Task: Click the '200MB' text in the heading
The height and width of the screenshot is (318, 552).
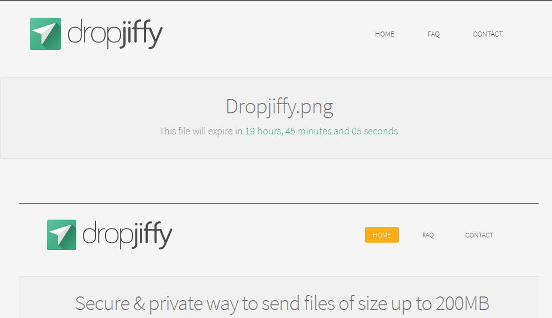Action: [462, 304]
